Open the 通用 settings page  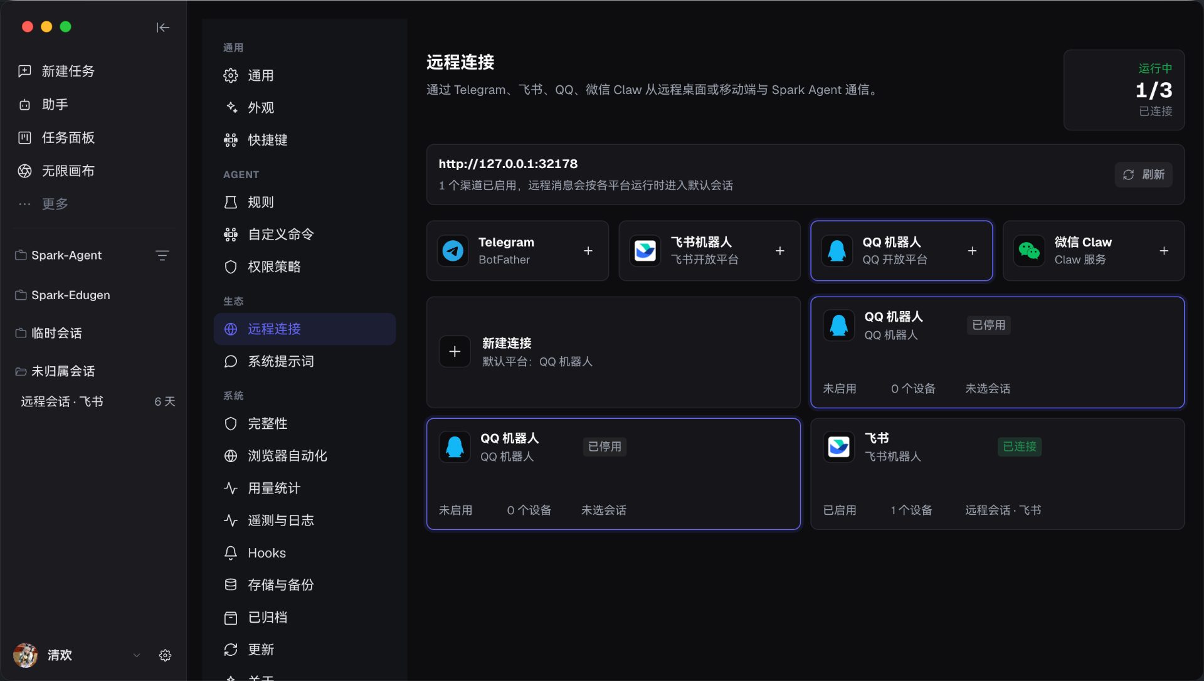coord(305,75)
